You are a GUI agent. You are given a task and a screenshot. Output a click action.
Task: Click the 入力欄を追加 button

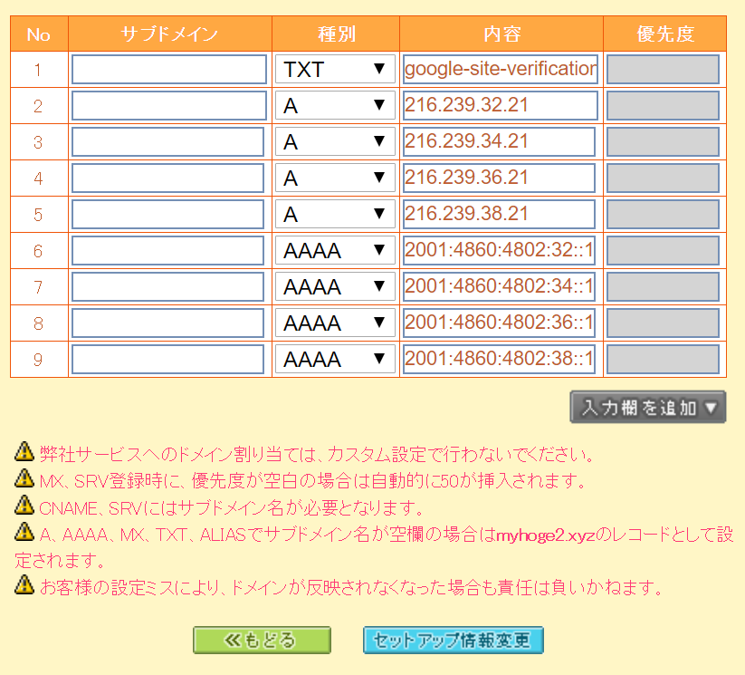click(x=647, y=408)
